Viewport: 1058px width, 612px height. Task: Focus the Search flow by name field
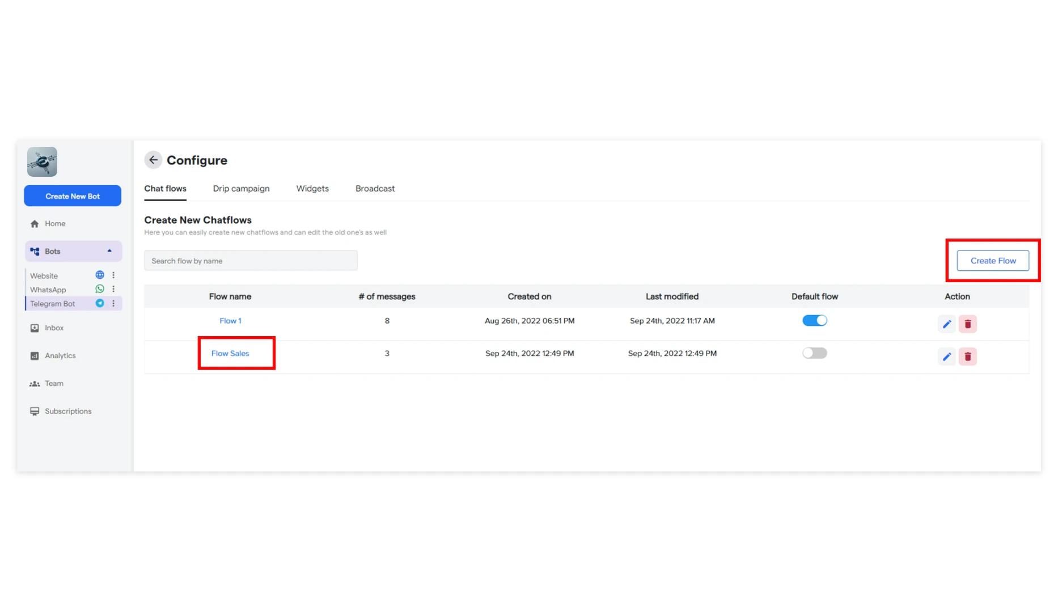[x=251, y=261]
